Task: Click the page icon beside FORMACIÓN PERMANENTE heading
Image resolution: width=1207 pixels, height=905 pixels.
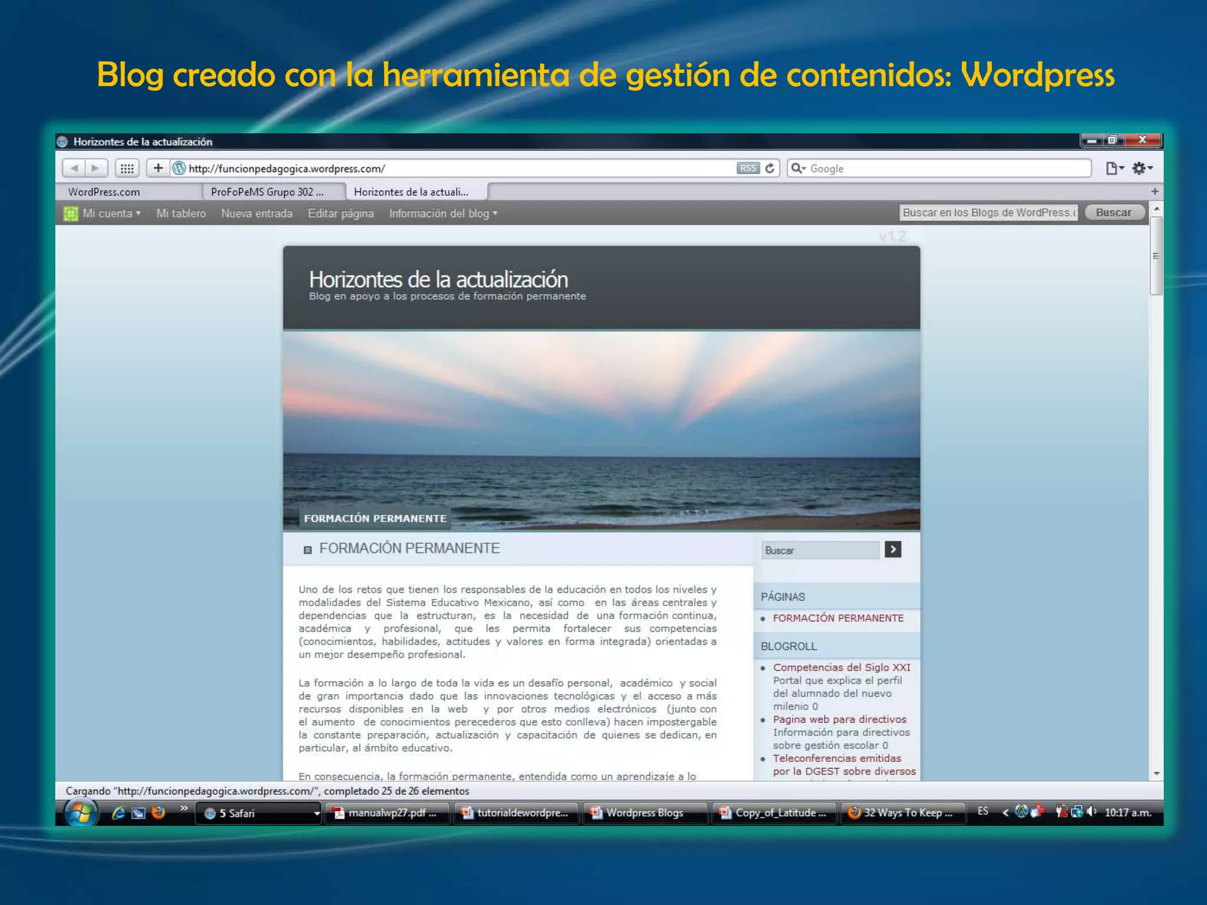Action: click(x=307, y=550)
